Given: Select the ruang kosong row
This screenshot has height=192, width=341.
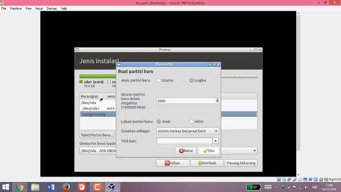Looking at the screenshot, I should [x=98, y=114].
